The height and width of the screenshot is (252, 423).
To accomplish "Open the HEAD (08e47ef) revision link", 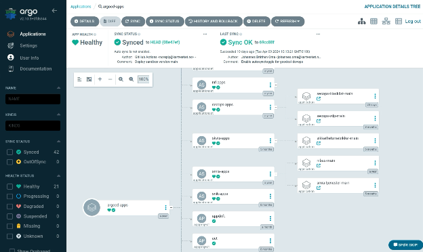I will pyautogui.click(x=165, y=42).
